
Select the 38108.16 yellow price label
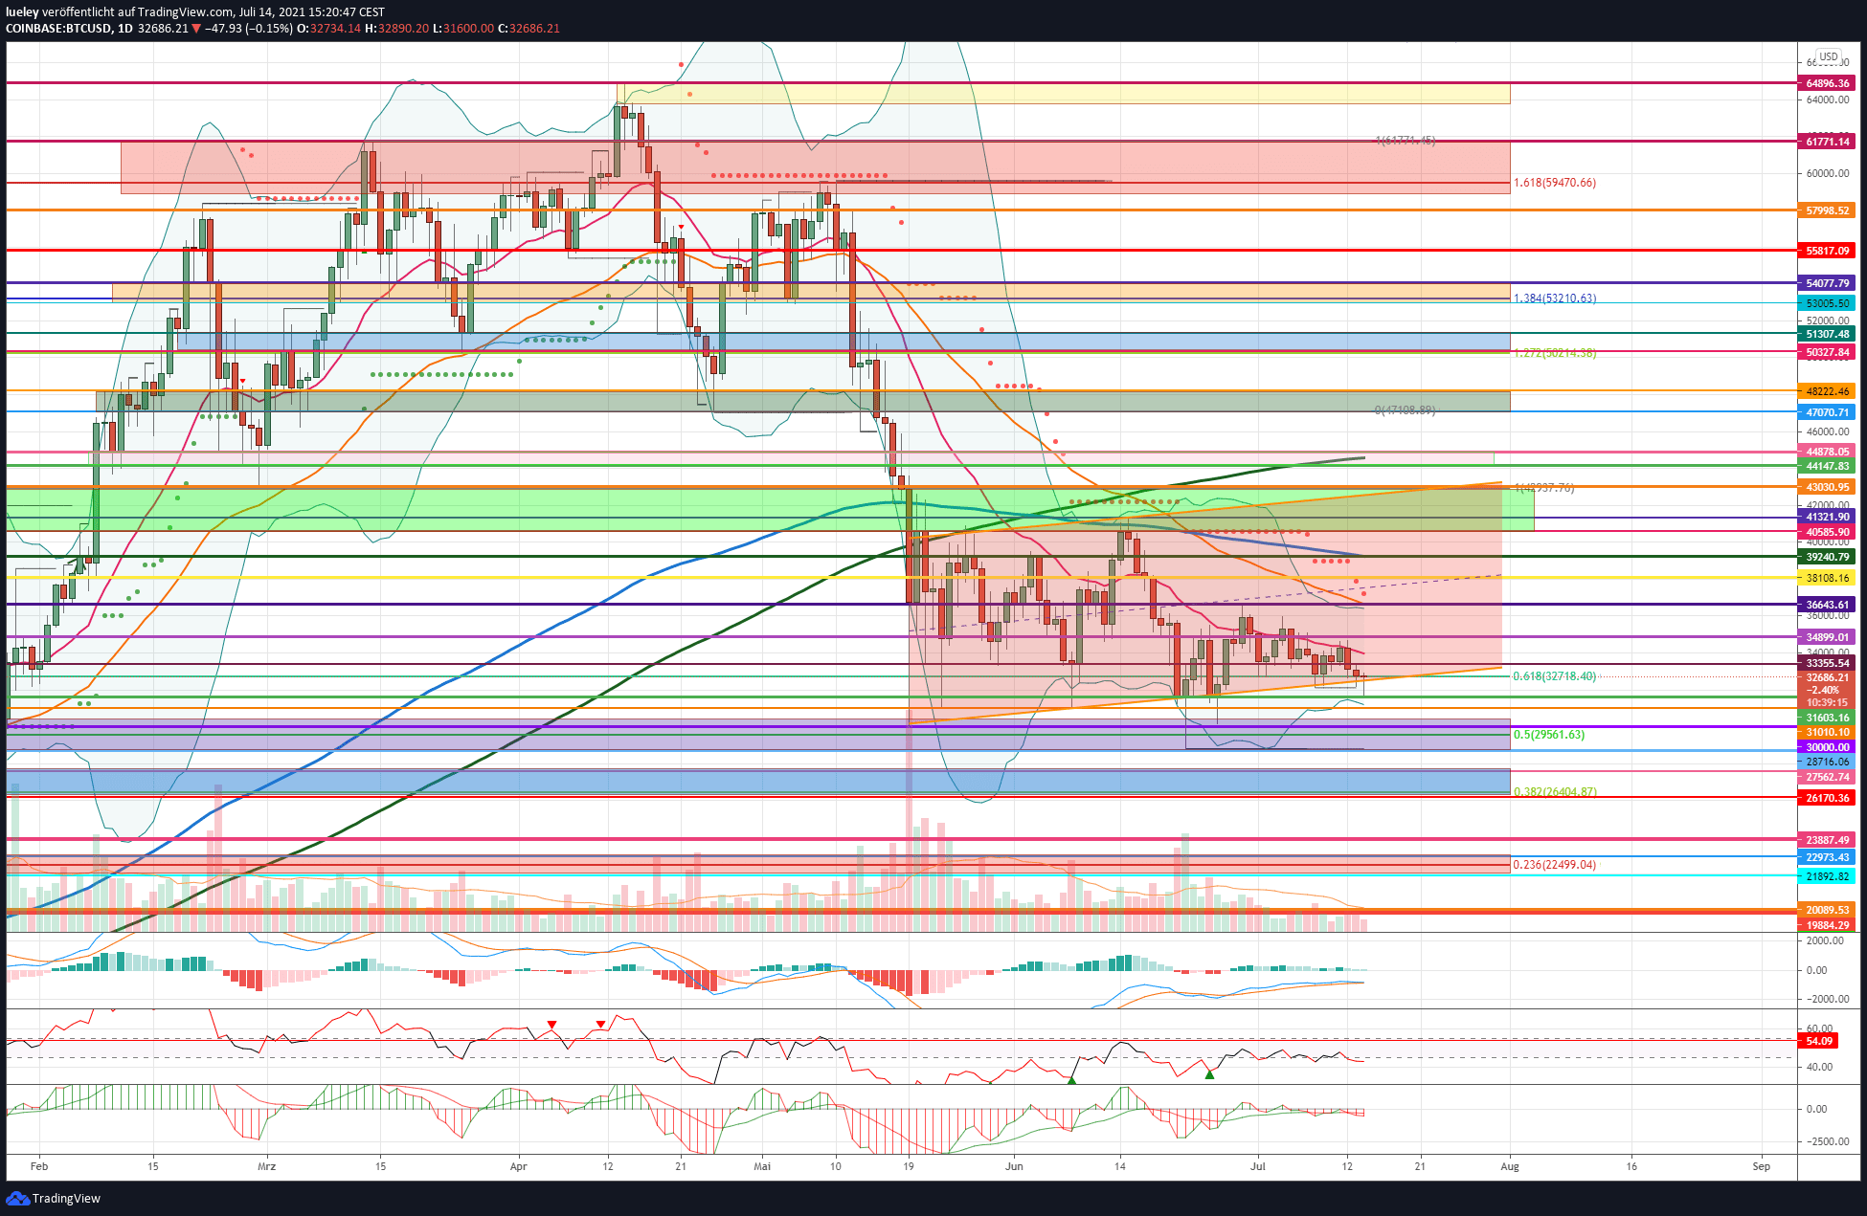coord(1827,578)
